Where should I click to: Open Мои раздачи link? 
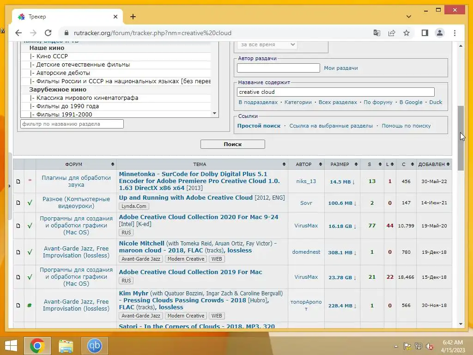[x=341, y=68]
